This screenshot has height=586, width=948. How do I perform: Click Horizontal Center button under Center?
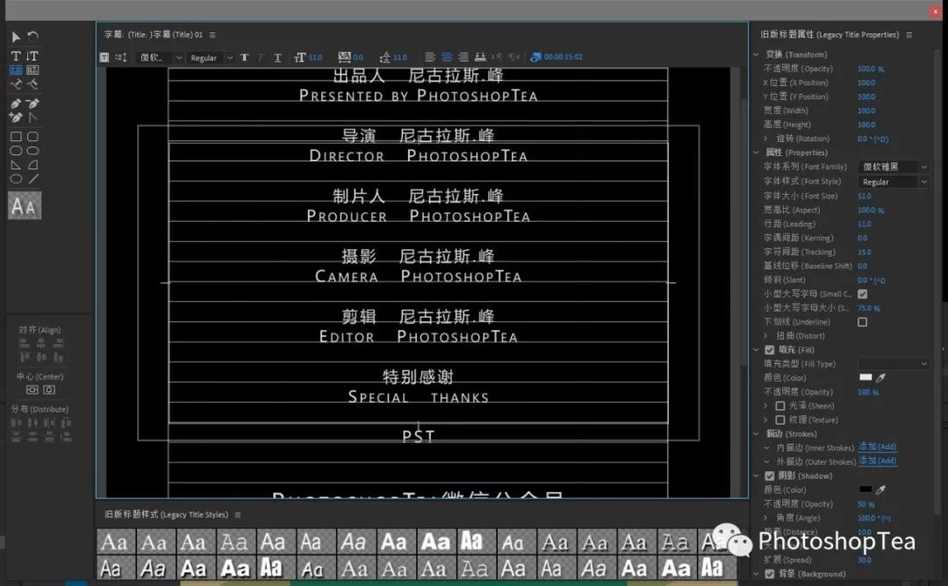(x=49, y=389)
